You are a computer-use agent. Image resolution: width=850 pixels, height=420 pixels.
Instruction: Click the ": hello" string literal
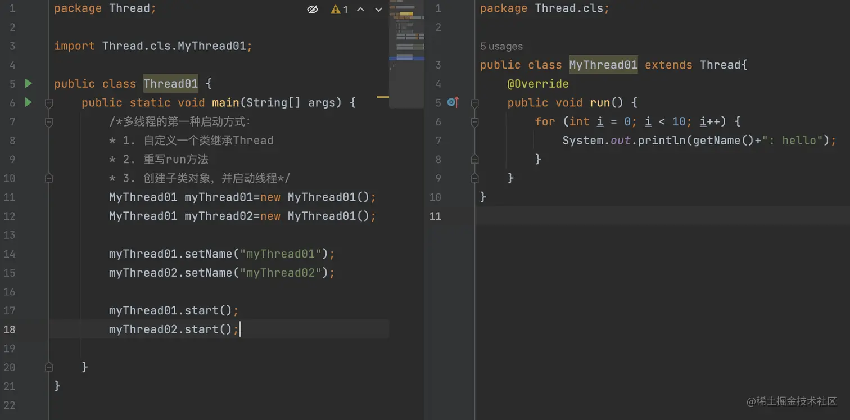[x=792, y=141]
